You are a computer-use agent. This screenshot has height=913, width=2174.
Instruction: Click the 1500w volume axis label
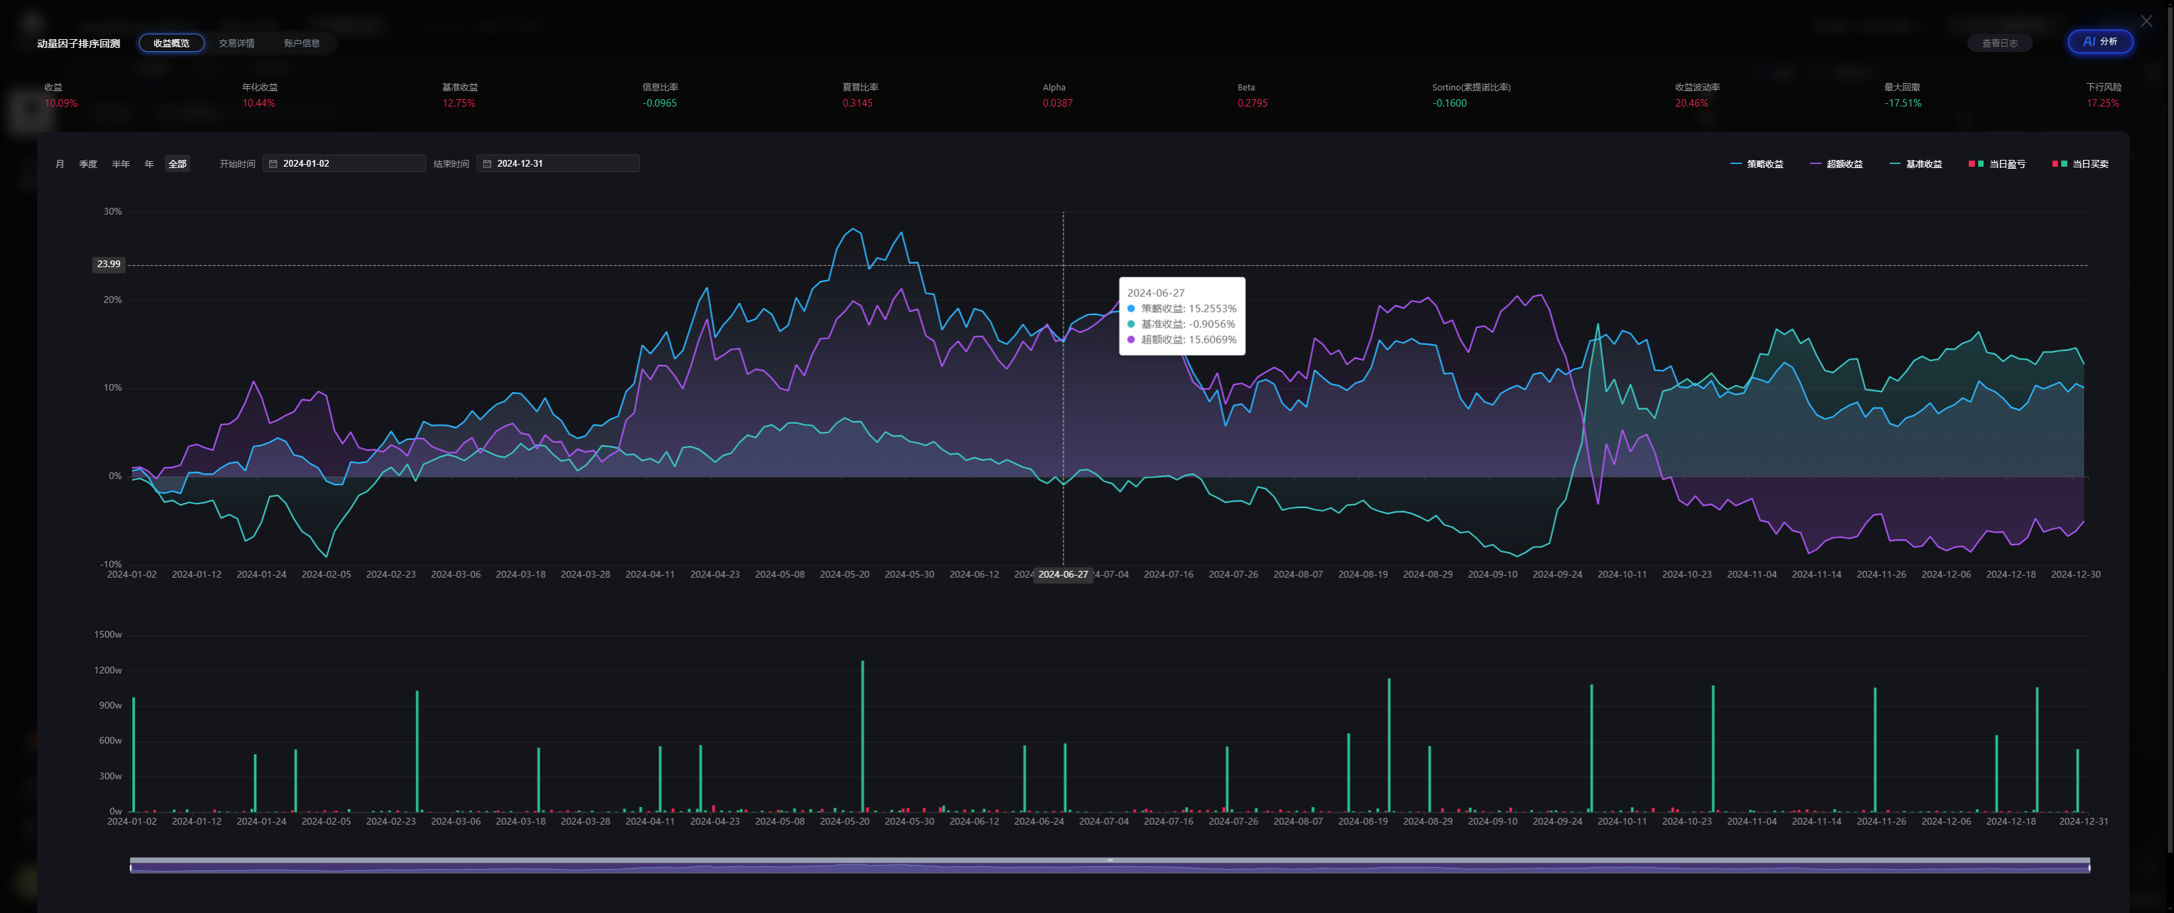(108, 634)
